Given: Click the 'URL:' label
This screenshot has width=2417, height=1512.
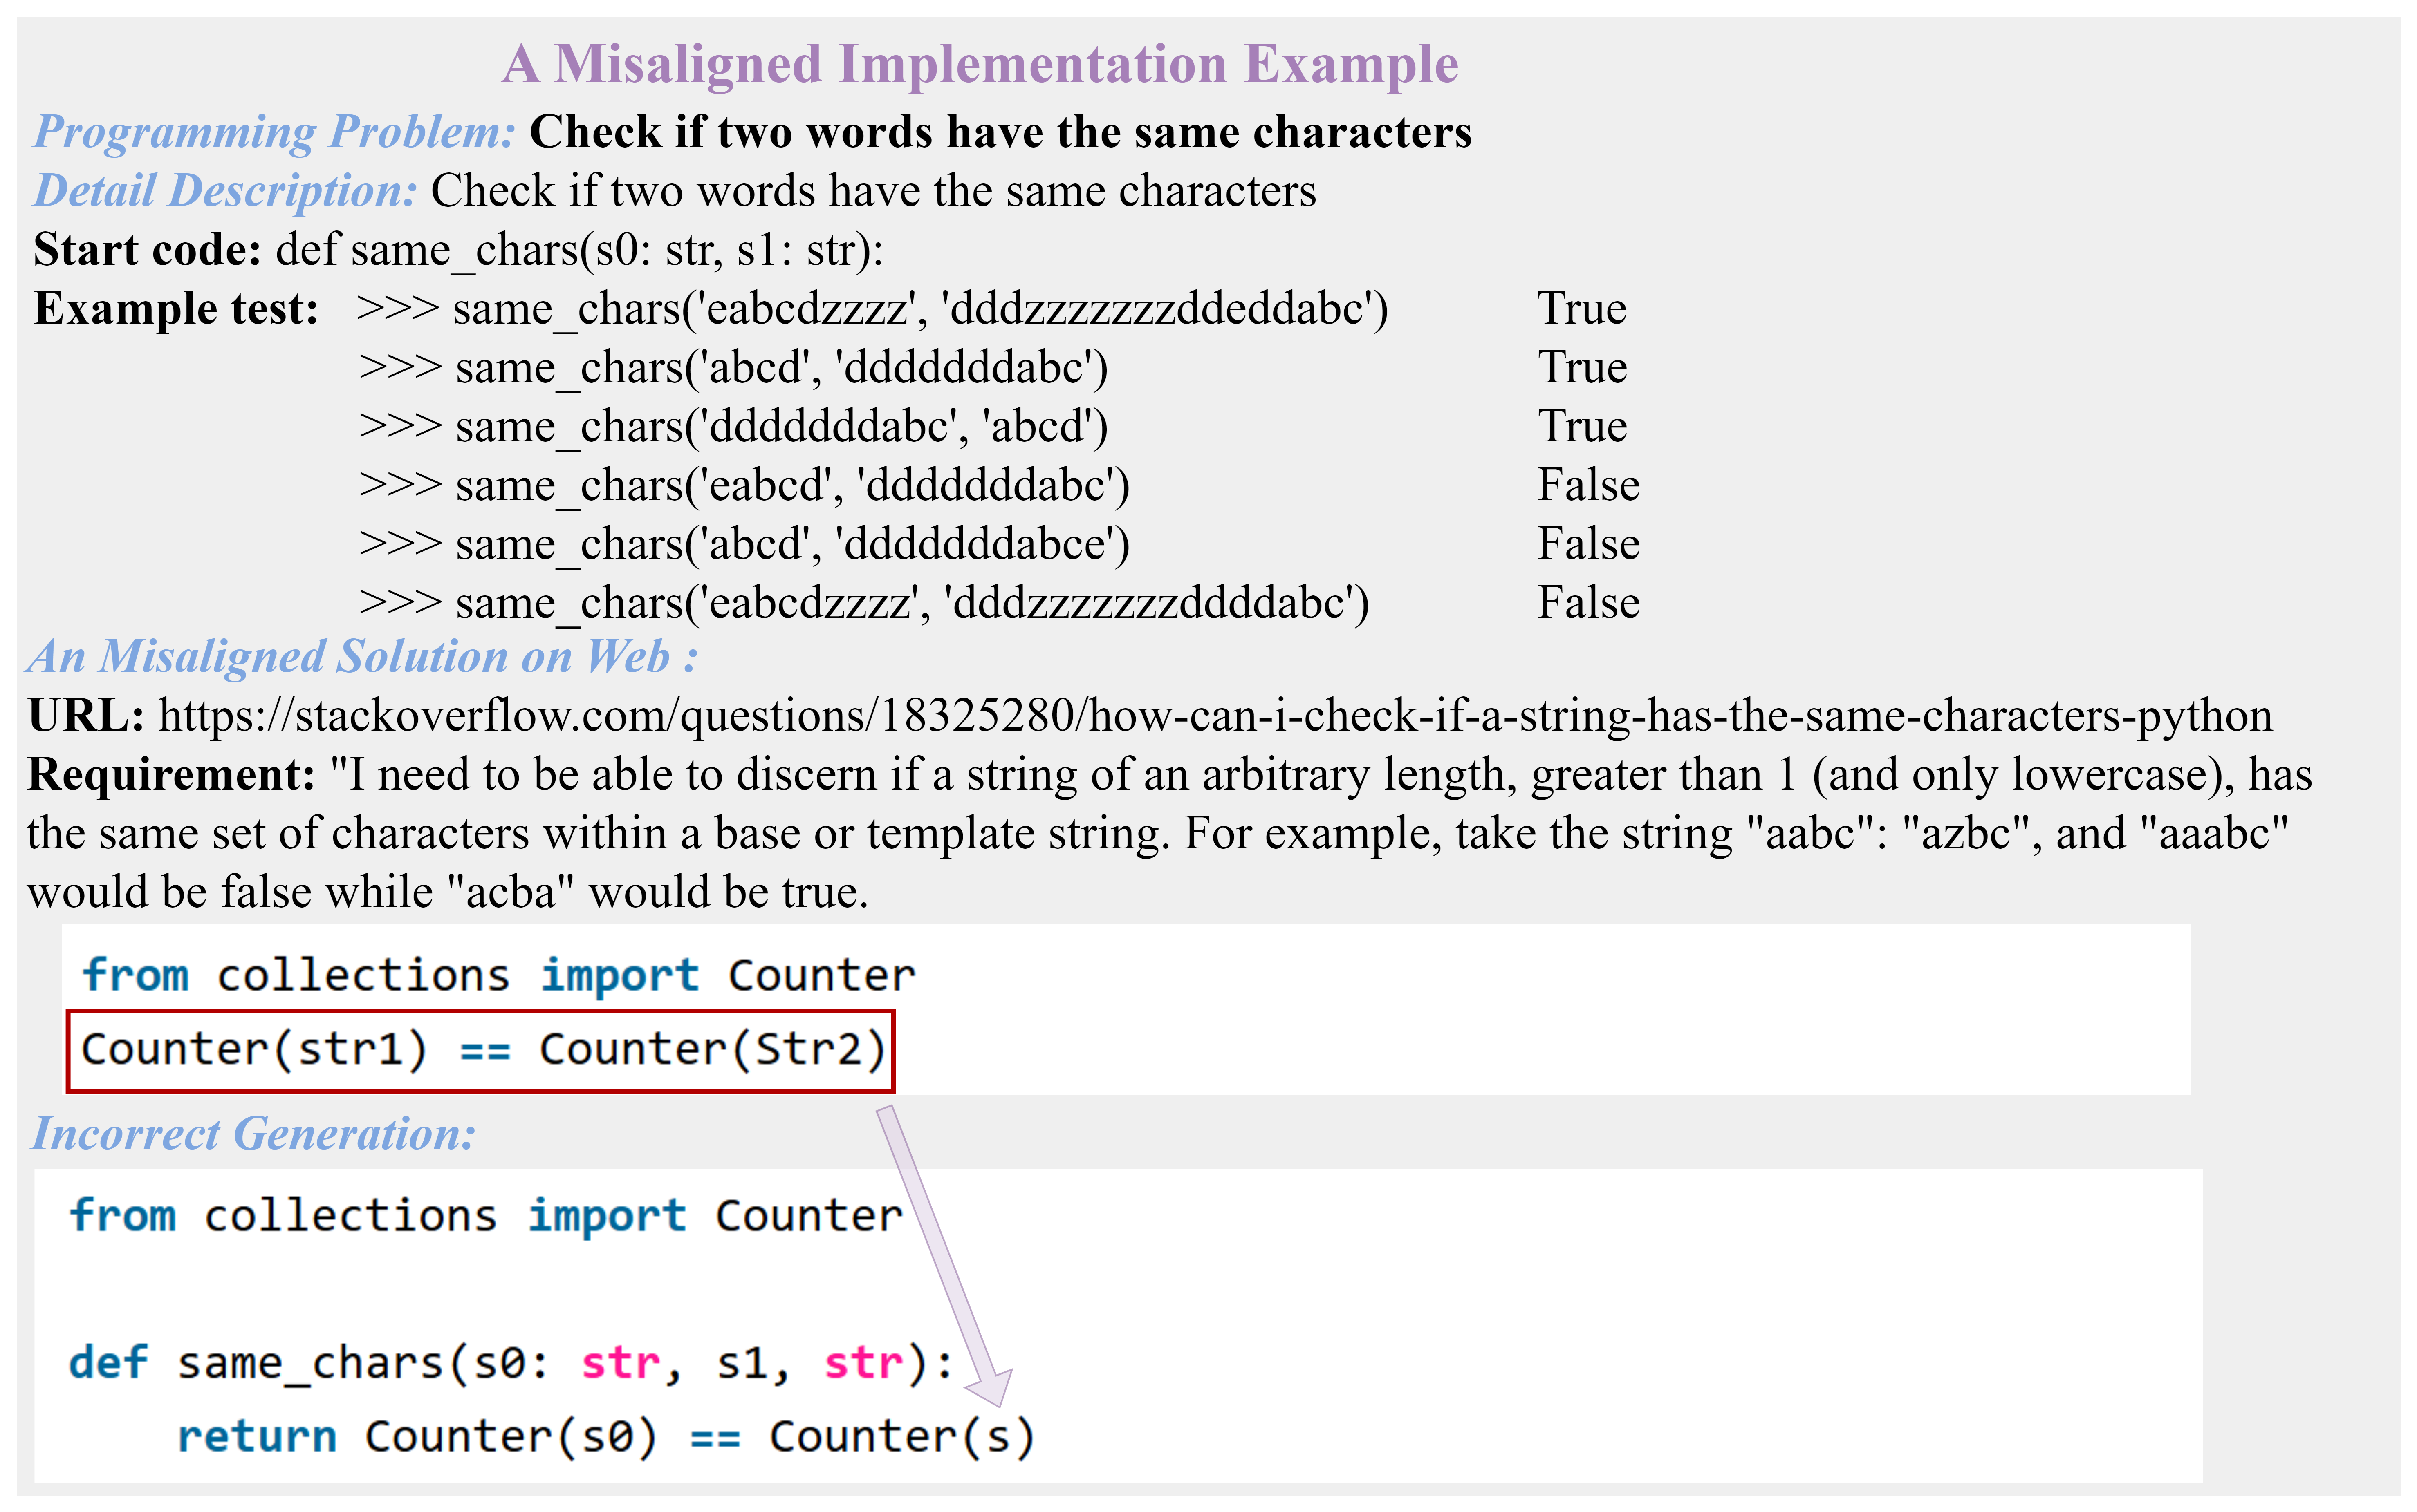Looking at the screenshot, I should (x=85, y=716).
